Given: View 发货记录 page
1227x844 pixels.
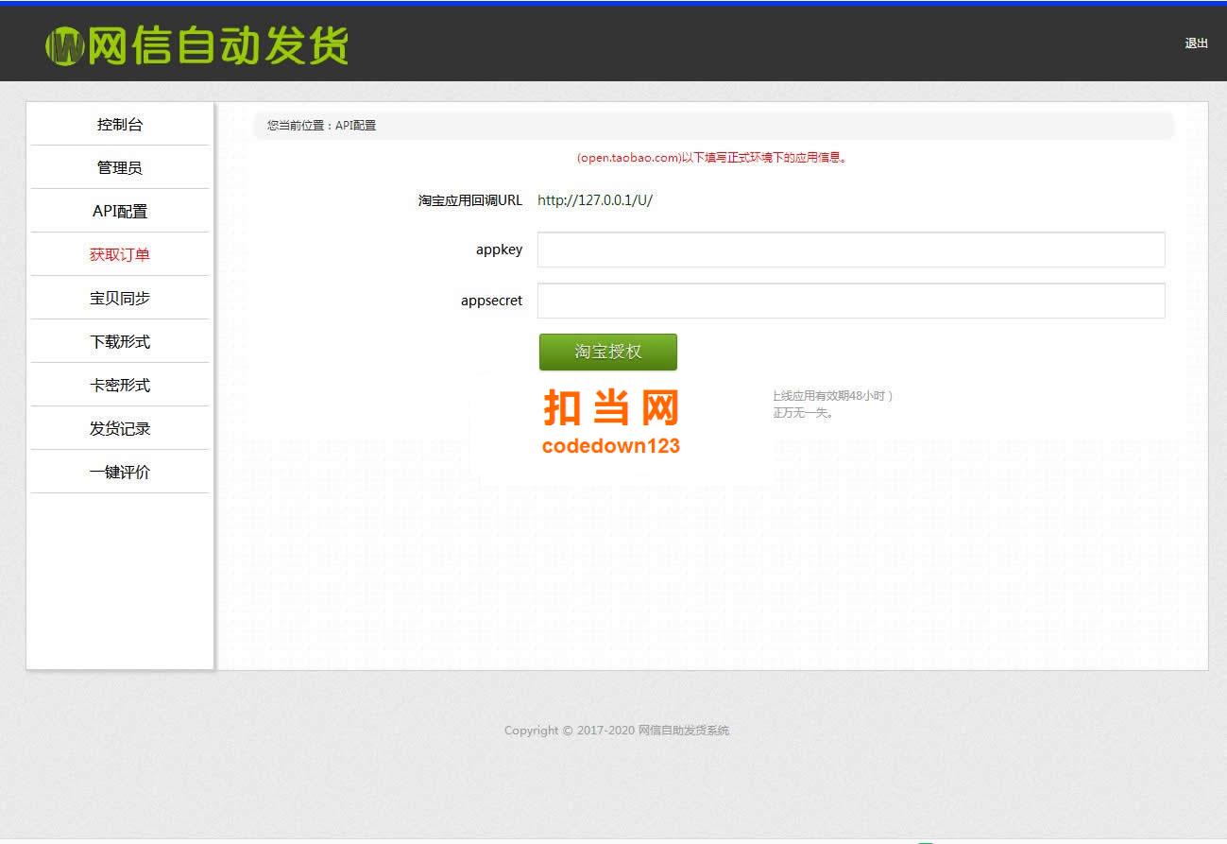Looking at the screenshot, I should [x=120, y=429].
